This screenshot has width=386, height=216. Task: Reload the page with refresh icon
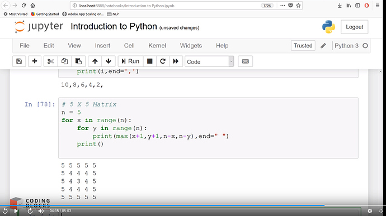point(24,6)
